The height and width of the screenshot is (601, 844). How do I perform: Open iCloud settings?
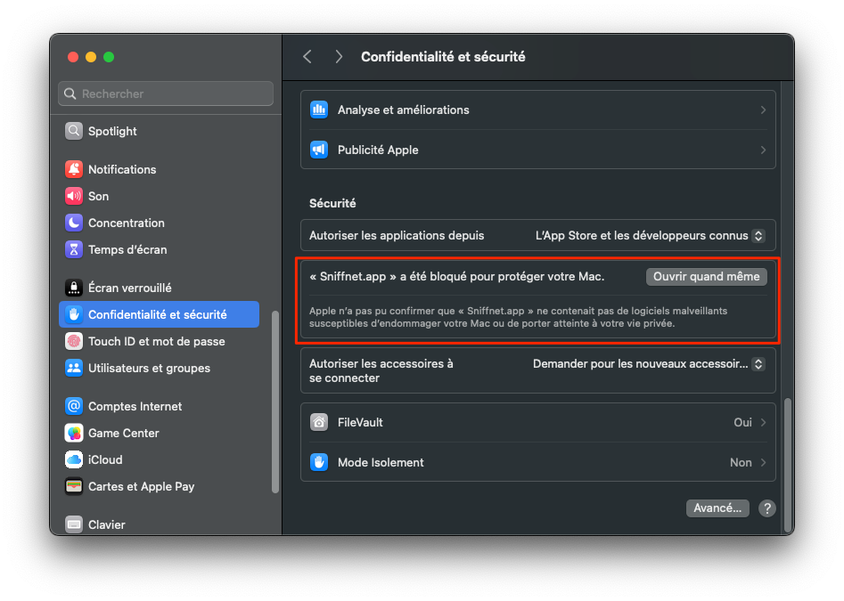click(159, 459)
